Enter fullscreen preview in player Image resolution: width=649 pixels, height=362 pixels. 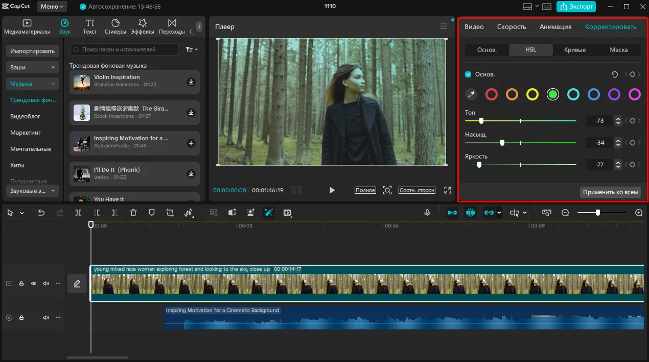coord(448,190)
